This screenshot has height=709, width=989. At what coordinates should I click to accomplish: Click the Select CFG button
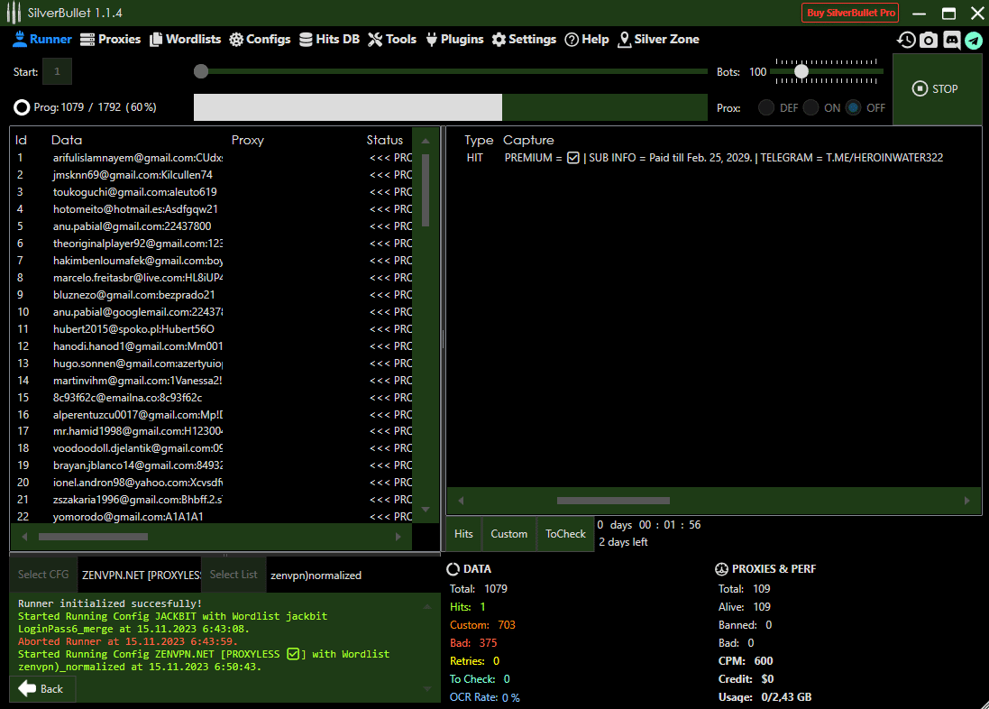[43, 575]
